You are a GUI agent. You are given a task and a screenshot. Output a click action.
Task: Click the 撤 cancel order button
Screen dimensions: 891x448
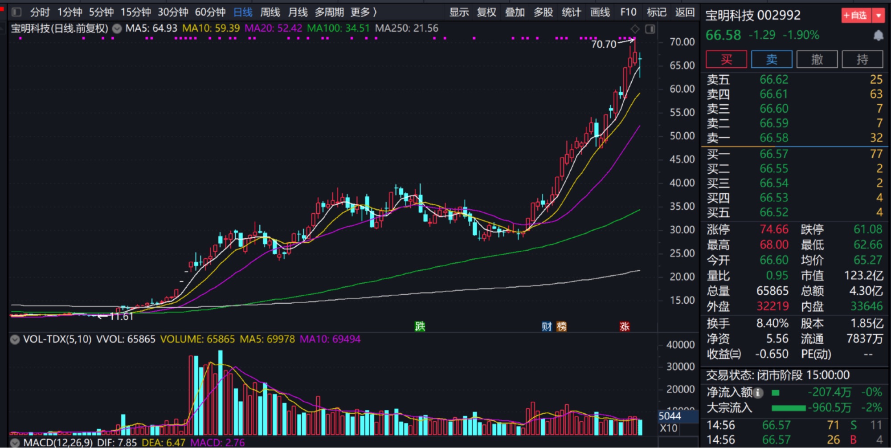tap(817, 59)
